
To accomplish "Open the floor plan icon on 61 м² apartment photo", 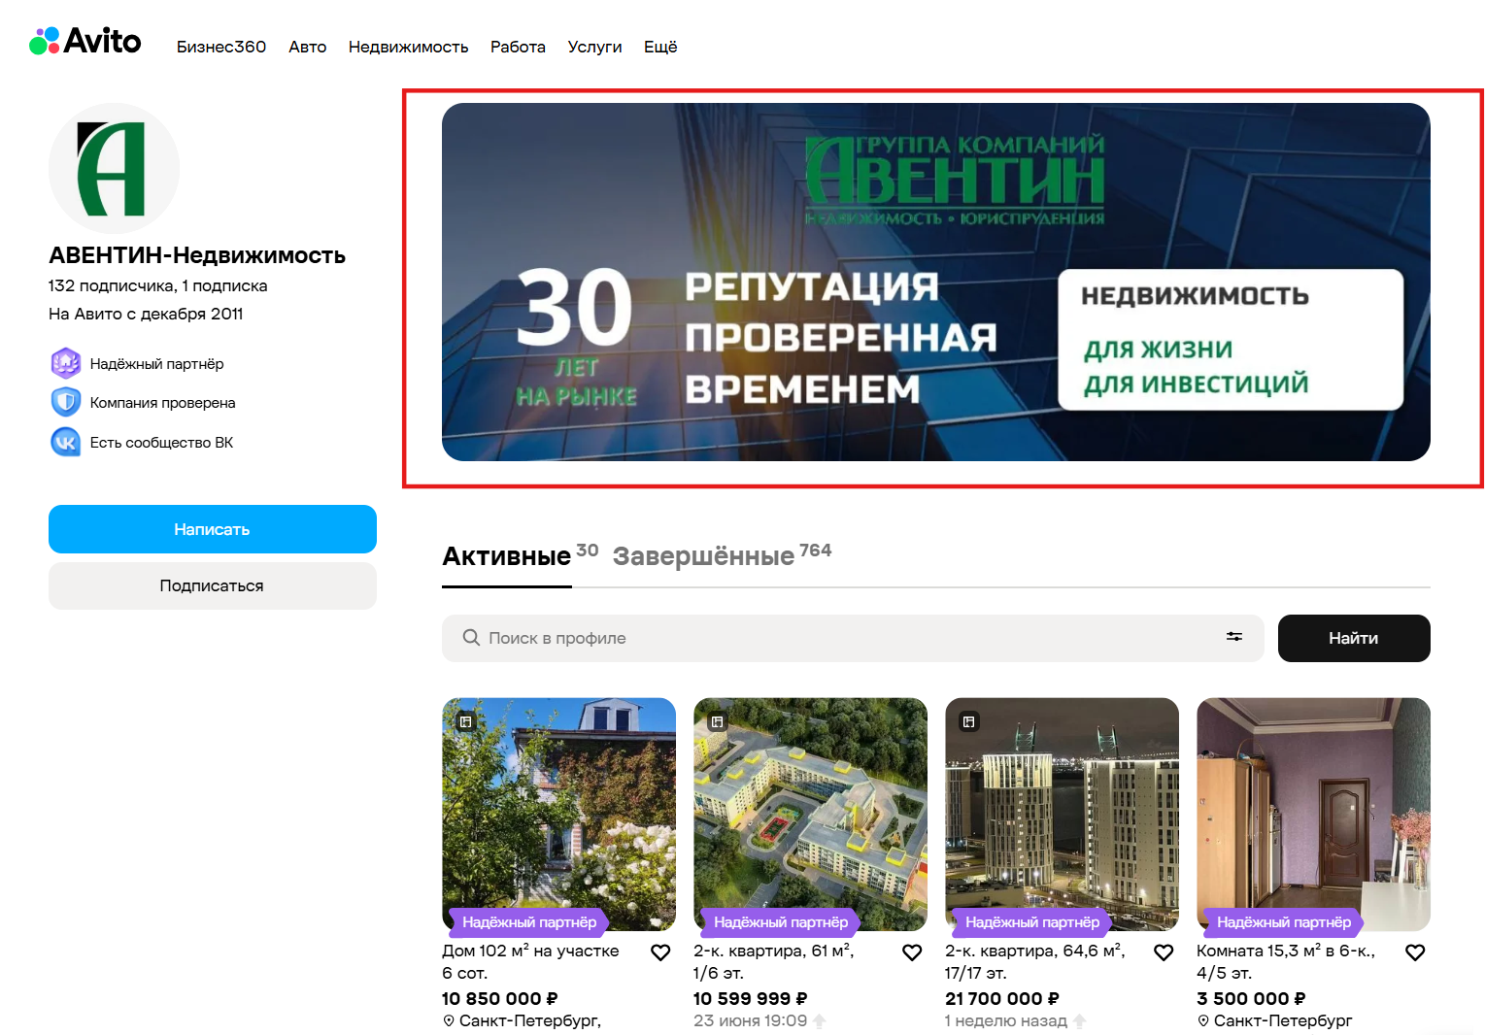I will click(x=718, y=721).
